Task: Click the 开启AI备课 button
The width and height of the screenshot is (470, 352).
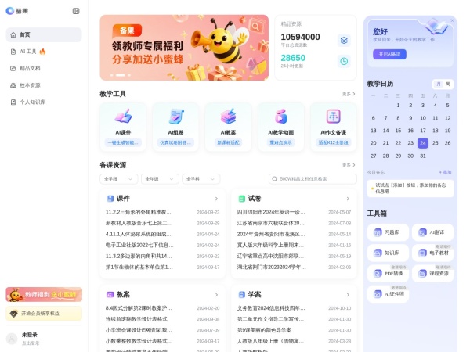Action: pos(389,54)
